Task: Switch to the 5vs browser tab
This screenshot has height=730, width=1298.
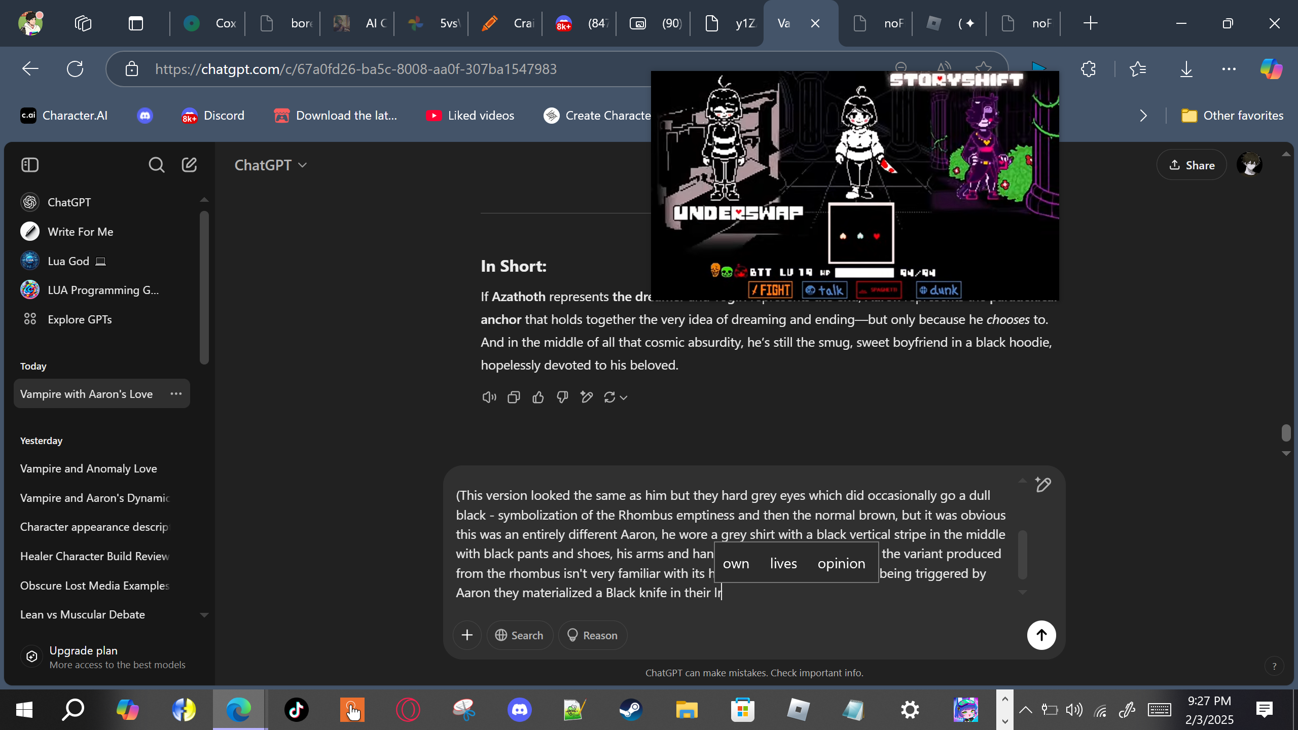Action: (x=432, y=23)
